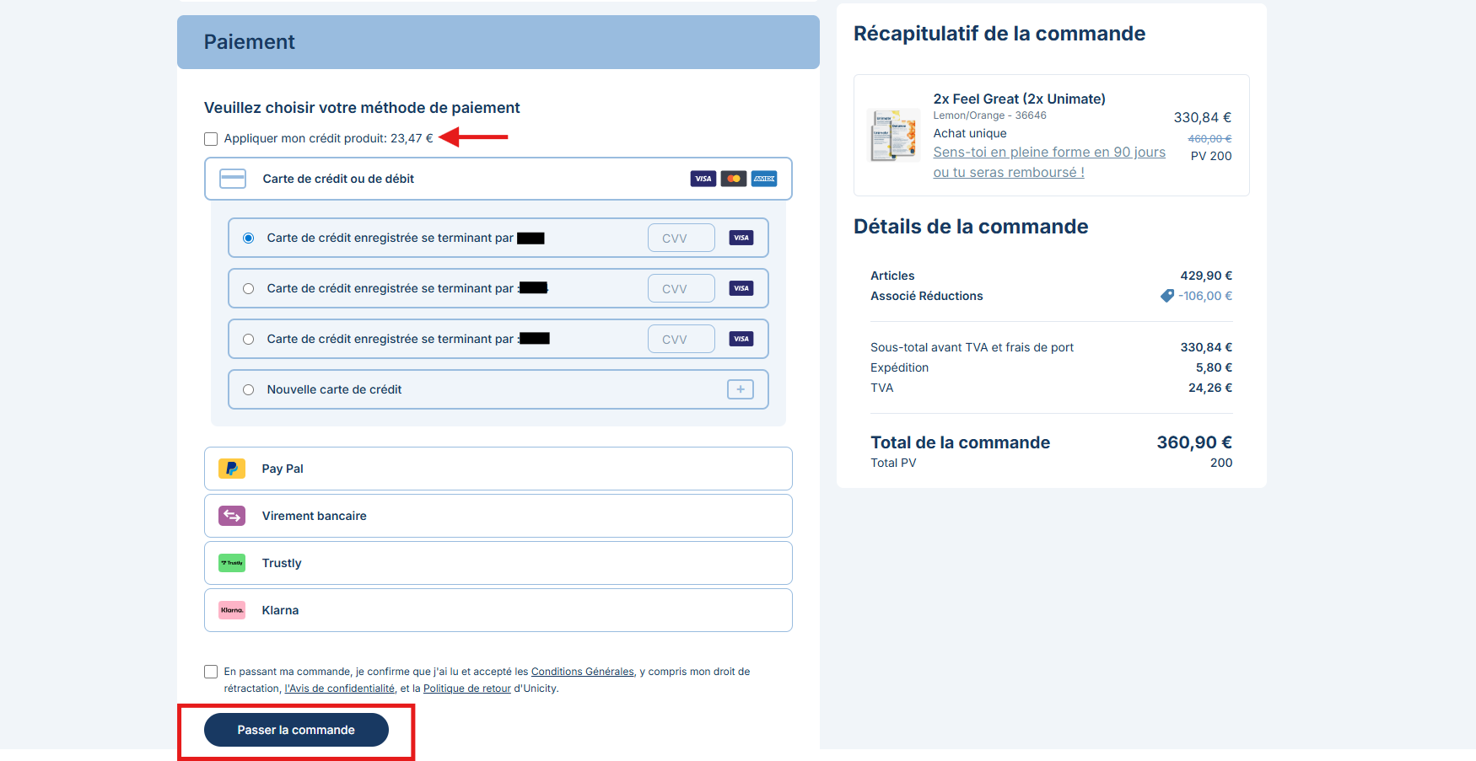The image size is (1476, 761).
Task: Select the second saved credit card radio
Action: (x=249, y=288)
